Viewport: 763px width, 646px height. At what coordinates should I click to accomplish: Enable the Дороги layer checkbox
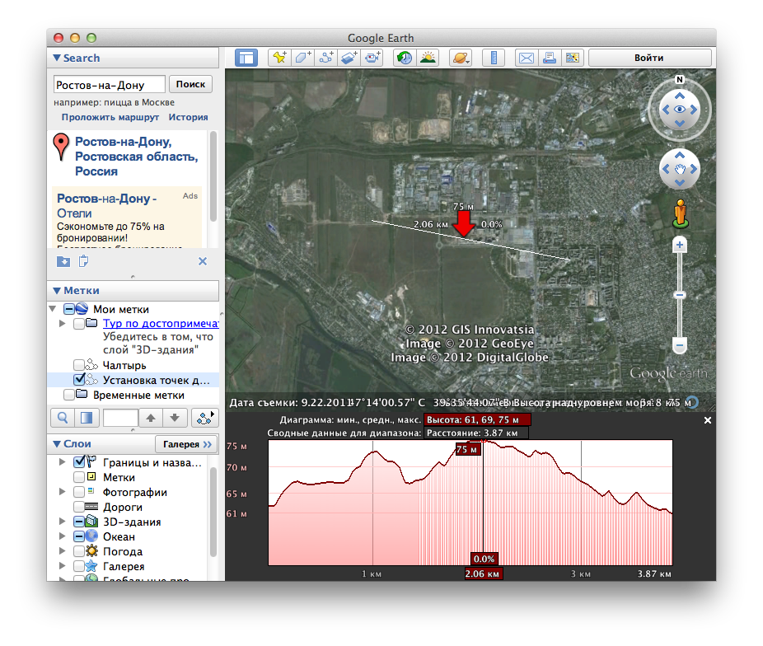(79, 507)
